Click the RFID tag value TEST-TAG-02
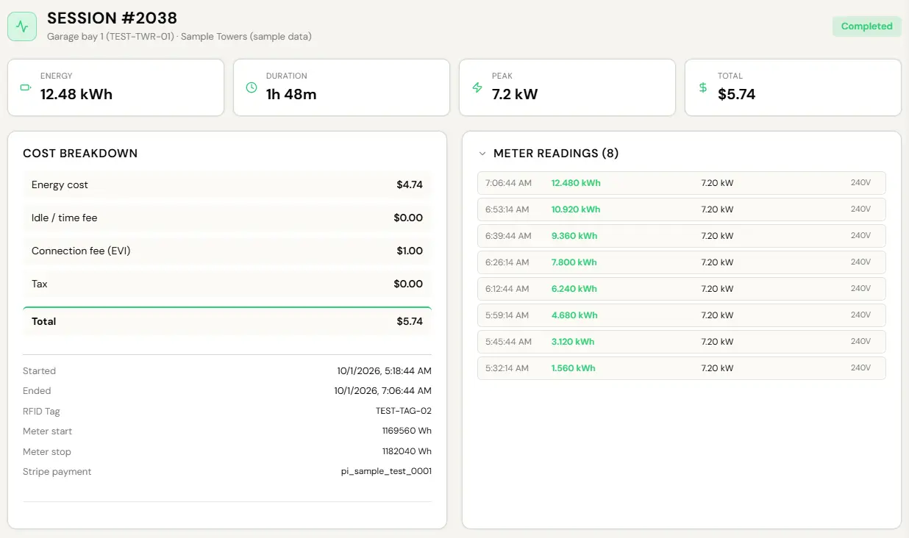Viewport: 909px width, 538px height. [404, 411]
